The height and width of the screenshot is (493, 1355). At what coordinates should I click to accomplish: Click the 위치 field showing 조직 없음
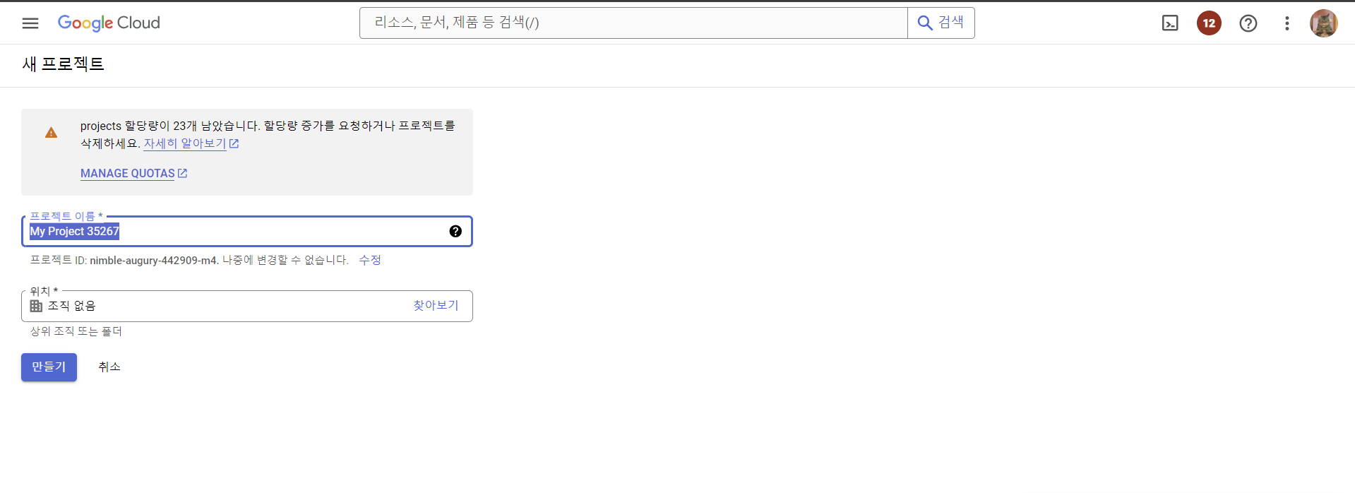click(247, 306)
